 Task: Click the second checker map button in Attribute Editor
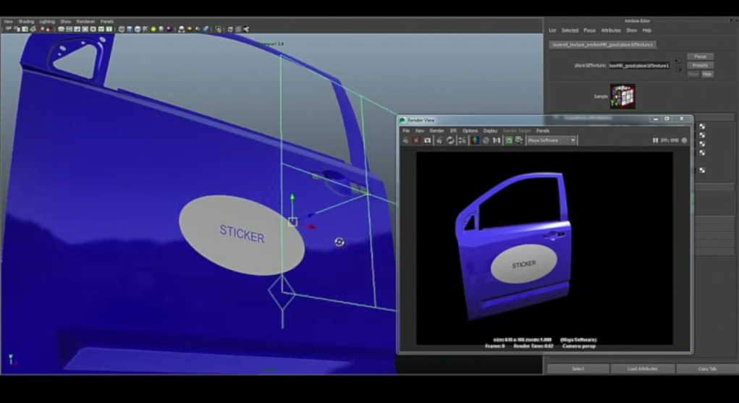point(701,135)
